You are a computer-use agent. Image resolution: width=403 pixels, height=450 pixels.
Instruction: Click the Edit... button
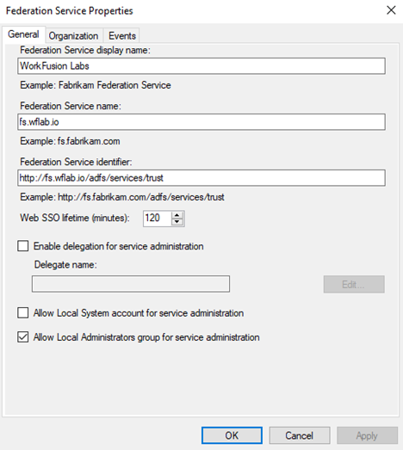click(354, 285)
